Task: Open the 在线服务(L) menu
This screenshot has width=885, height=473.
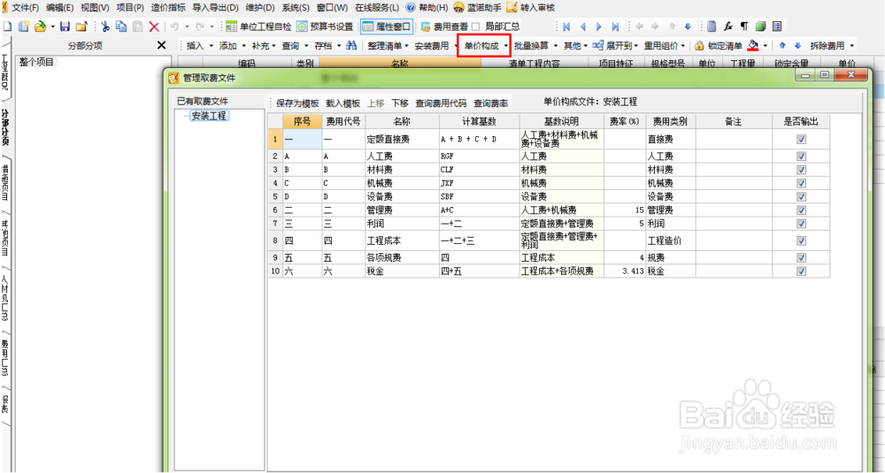Action: [x=376, y=8]
